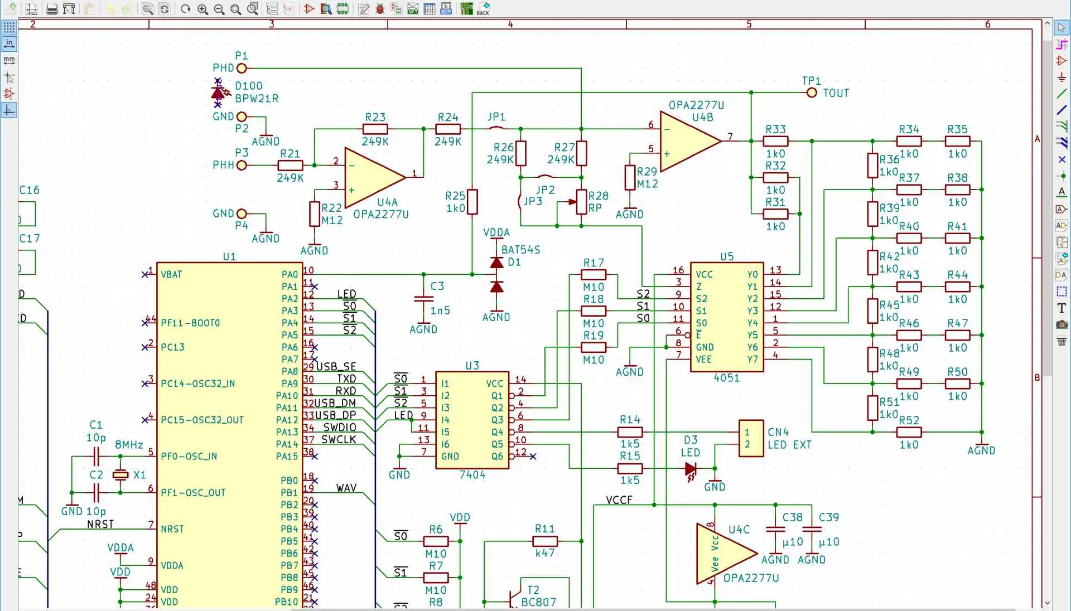Select the Place power port tool
The image size is (1071, 611).
1062,77
